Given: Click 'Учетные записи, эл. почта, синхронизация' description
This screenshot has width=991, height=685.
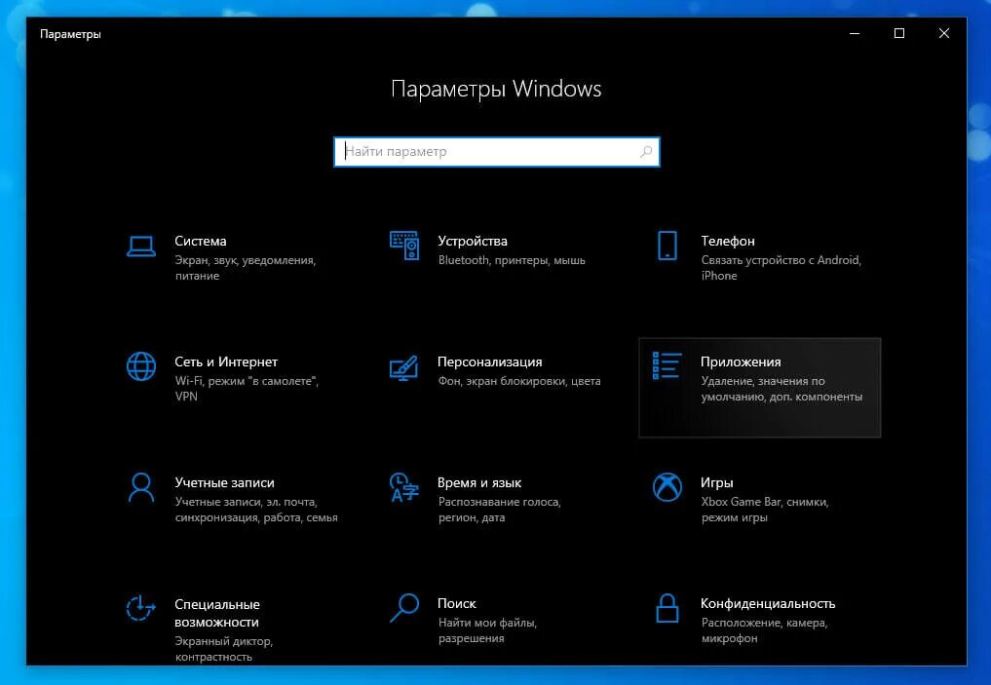Looking at the screenshot, I should [x=256, y=510].
